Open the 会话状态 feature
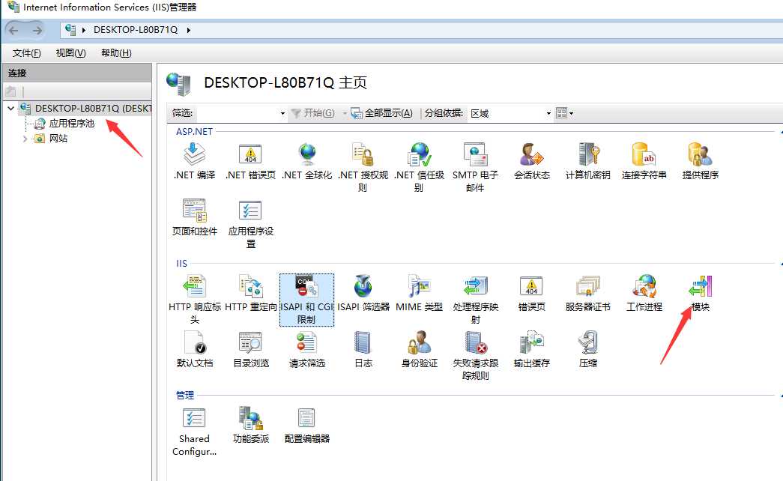Viewport: 783px width, 481px height. pyautogui.click(x=532, y=161)
